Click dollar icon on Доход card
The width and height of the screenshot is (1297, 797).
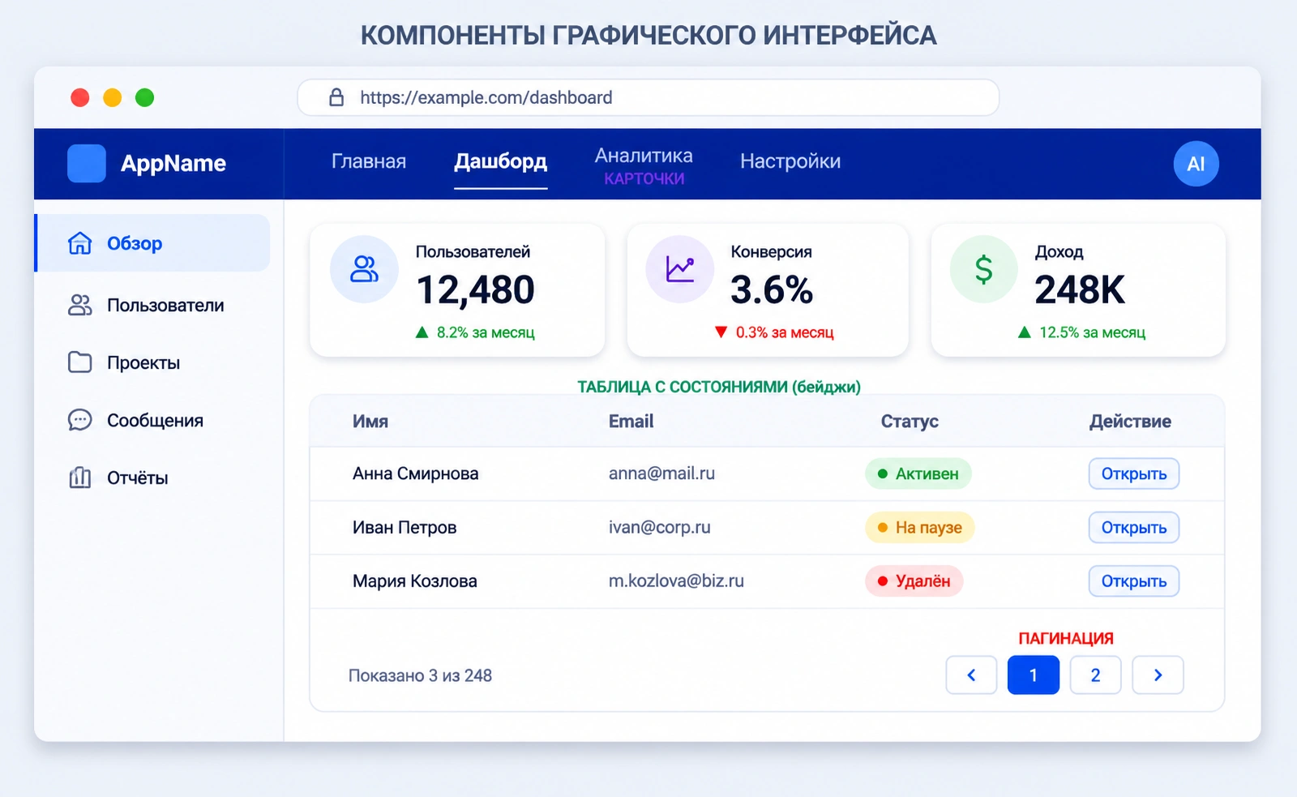tap(983, 269)
